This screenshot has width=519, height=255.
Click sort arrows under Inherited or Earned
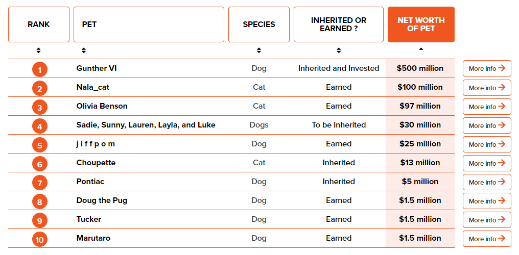pyautogui.click(x=339, y=50)
